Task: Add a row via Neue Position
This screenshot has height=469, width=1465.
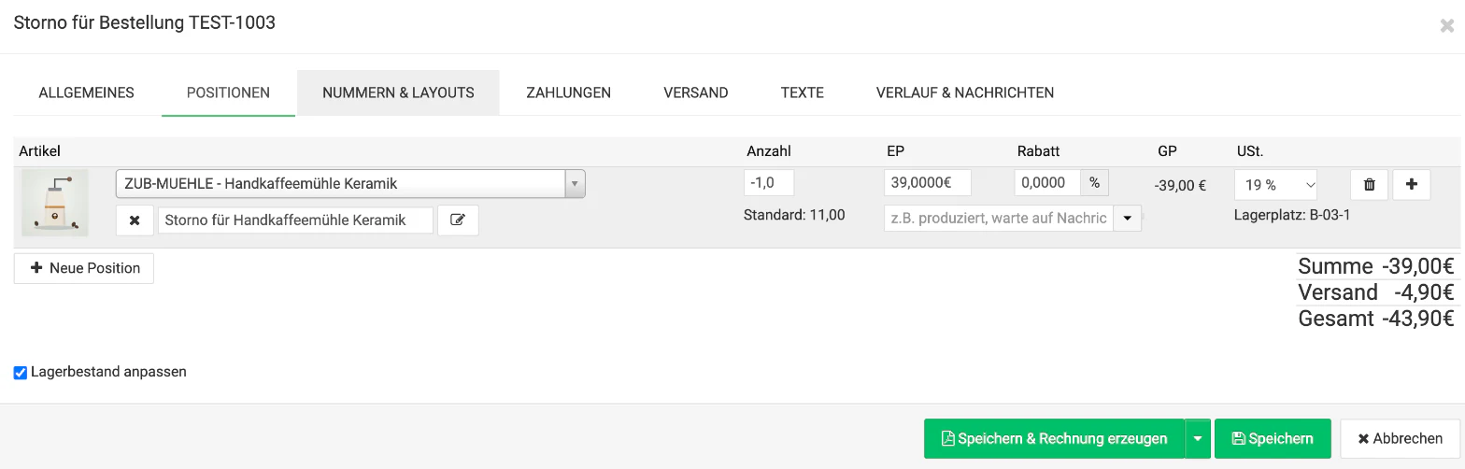Action: pos(84,268)
